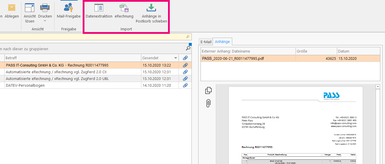Click the Datenextraktion icon in Import group
The width and height of the screenshot is (385, 164).
click(x=99, y=8)
